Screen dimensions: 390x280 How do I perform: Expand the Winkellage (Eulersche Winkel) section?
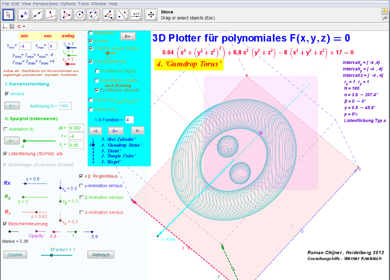click(5, 165)
